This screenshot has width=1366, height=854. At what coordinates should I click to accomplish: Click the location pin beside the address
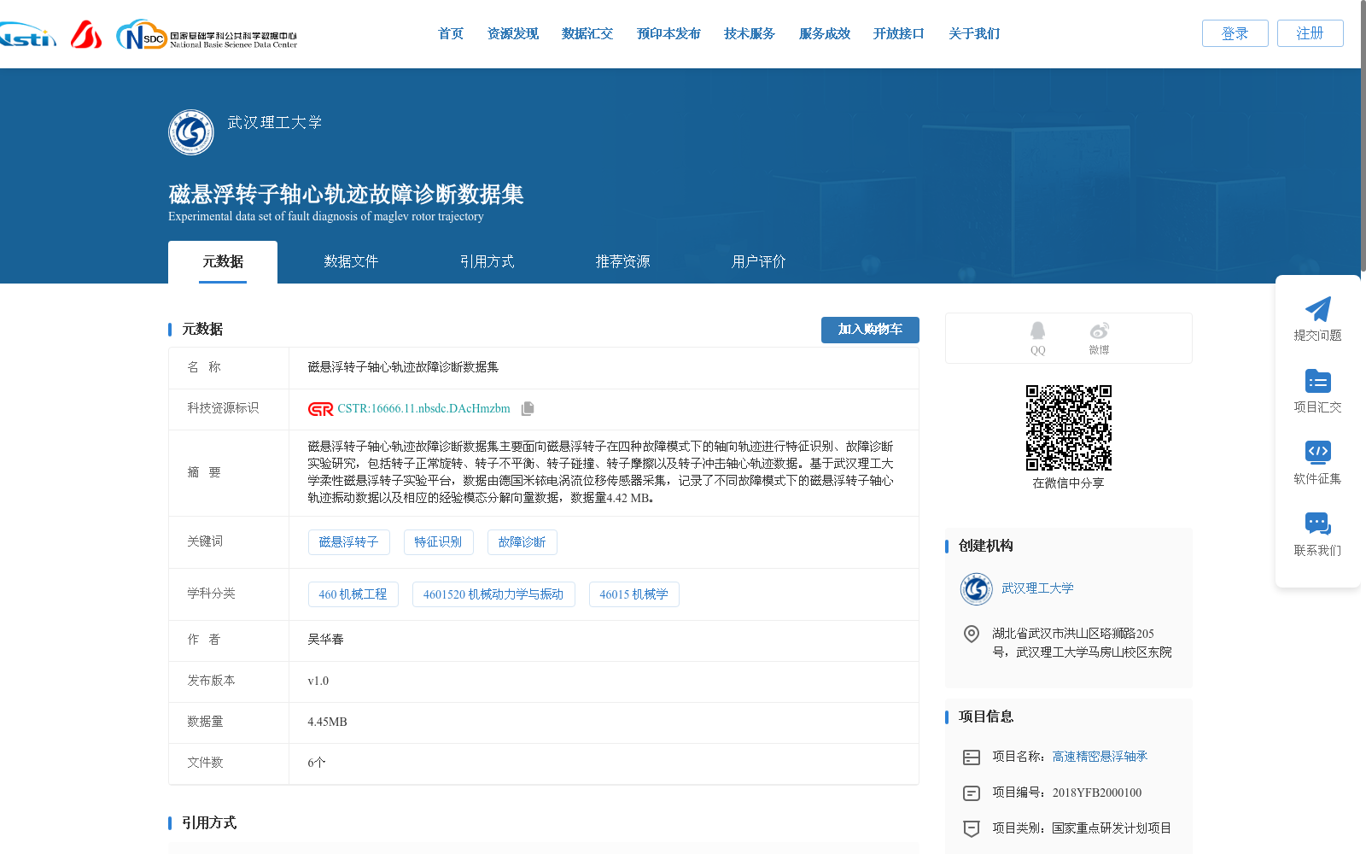click(x=971, y=635)
